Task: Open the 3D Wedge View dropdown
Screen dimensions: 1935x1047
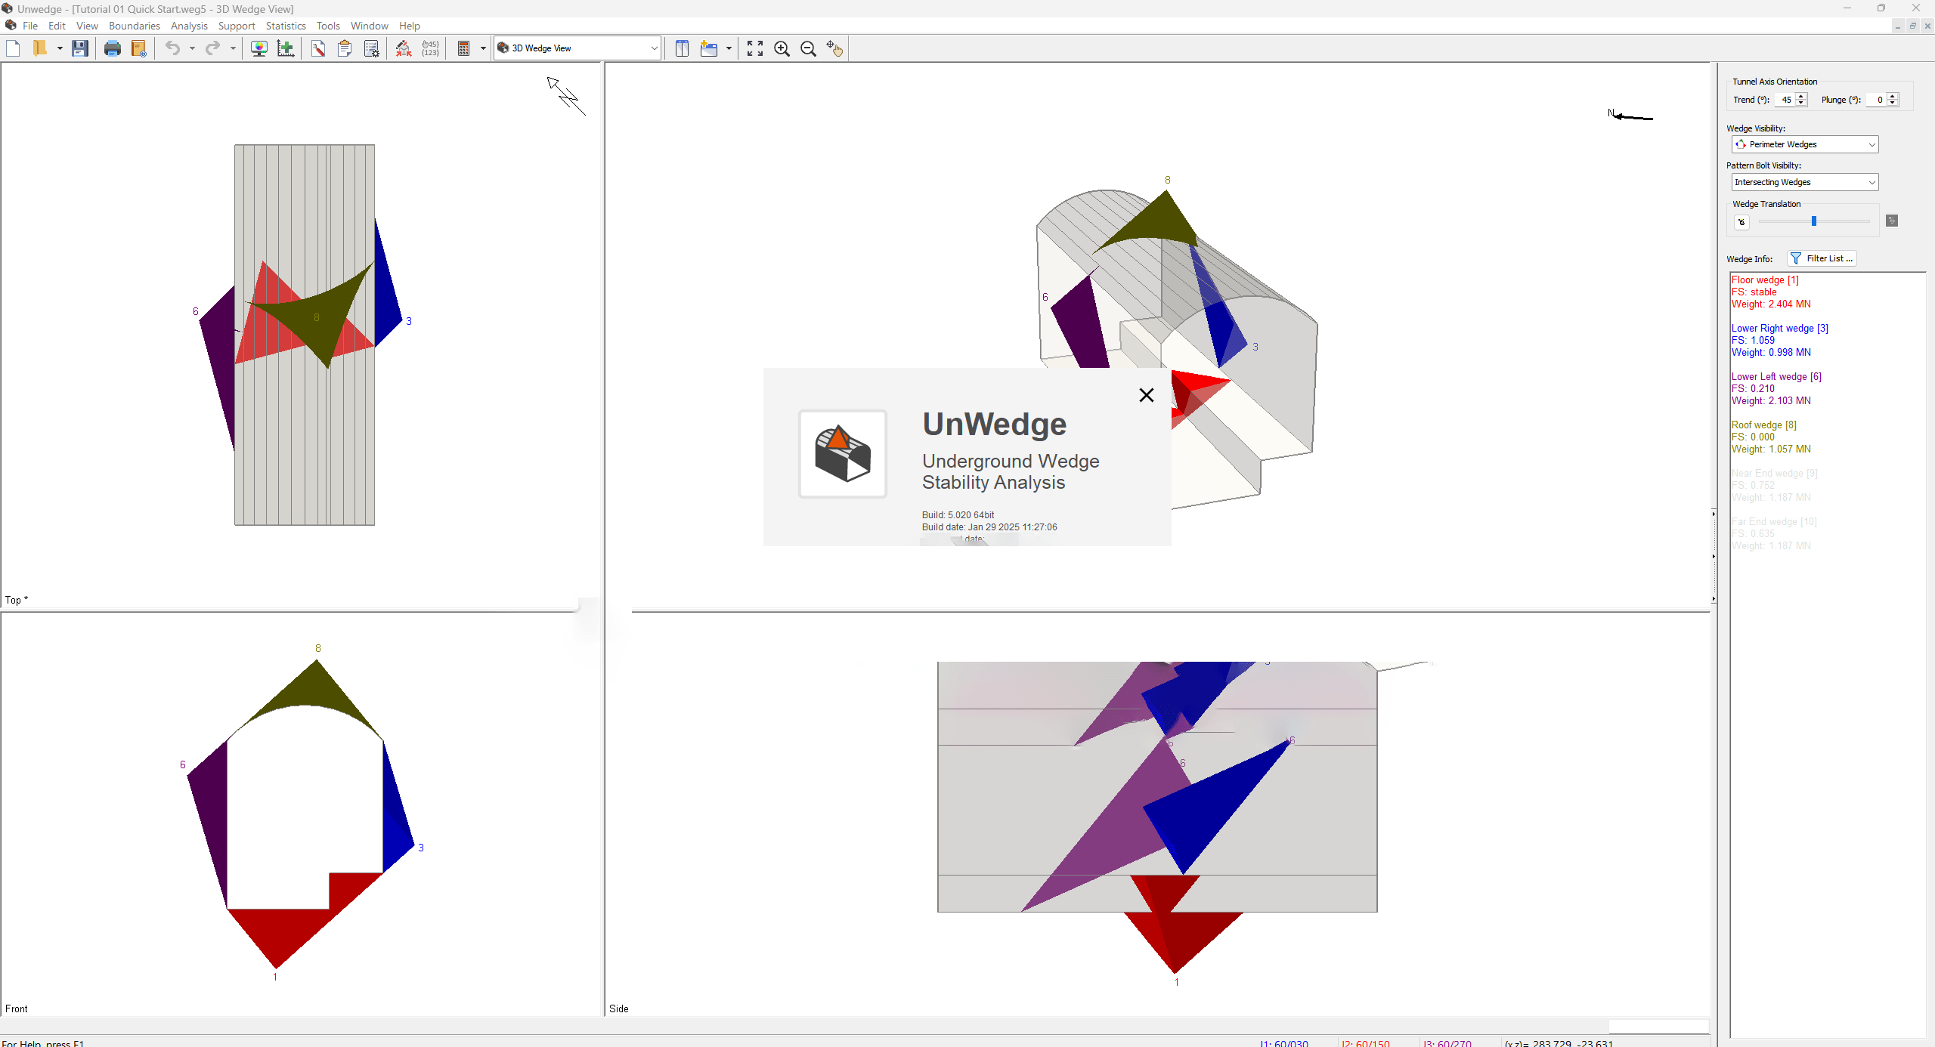Action: 653,48
